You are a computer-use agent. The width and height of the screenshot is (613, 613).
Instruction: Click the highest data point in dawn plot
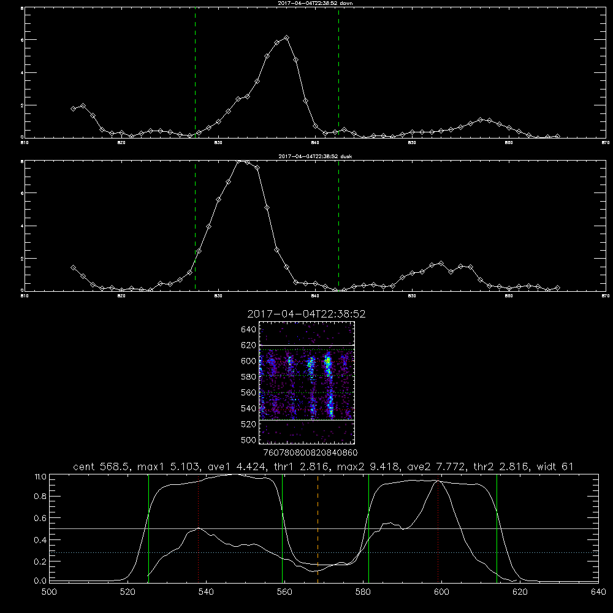[286, 38]
